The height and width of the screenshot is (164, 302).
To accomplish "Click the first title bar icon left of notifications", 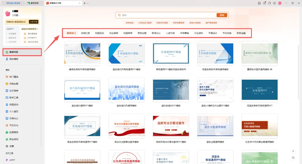I will [x=259, y=3].
